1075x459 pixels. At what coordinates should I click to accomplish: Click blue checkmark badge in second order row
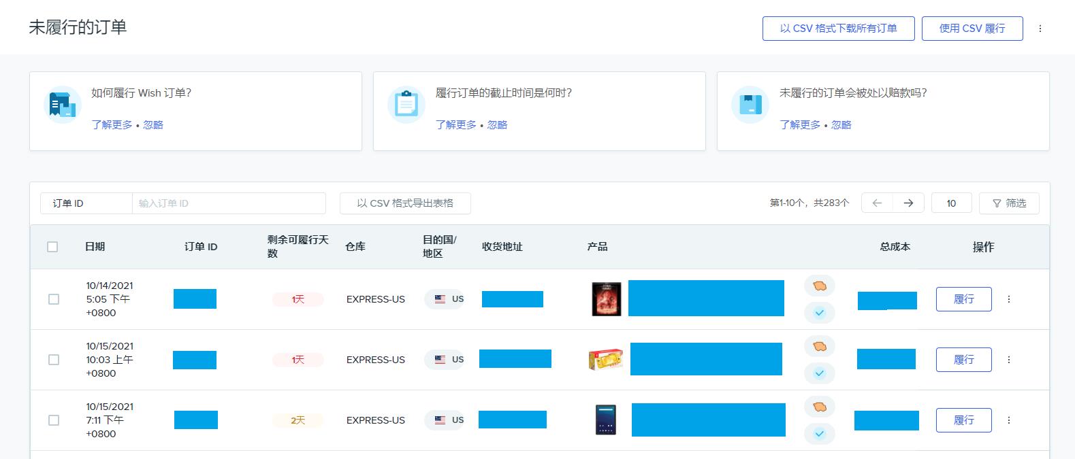819,373
